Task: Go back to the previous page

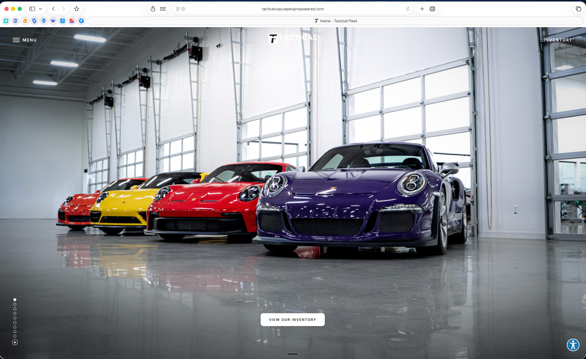Action: tap(53, 9)
